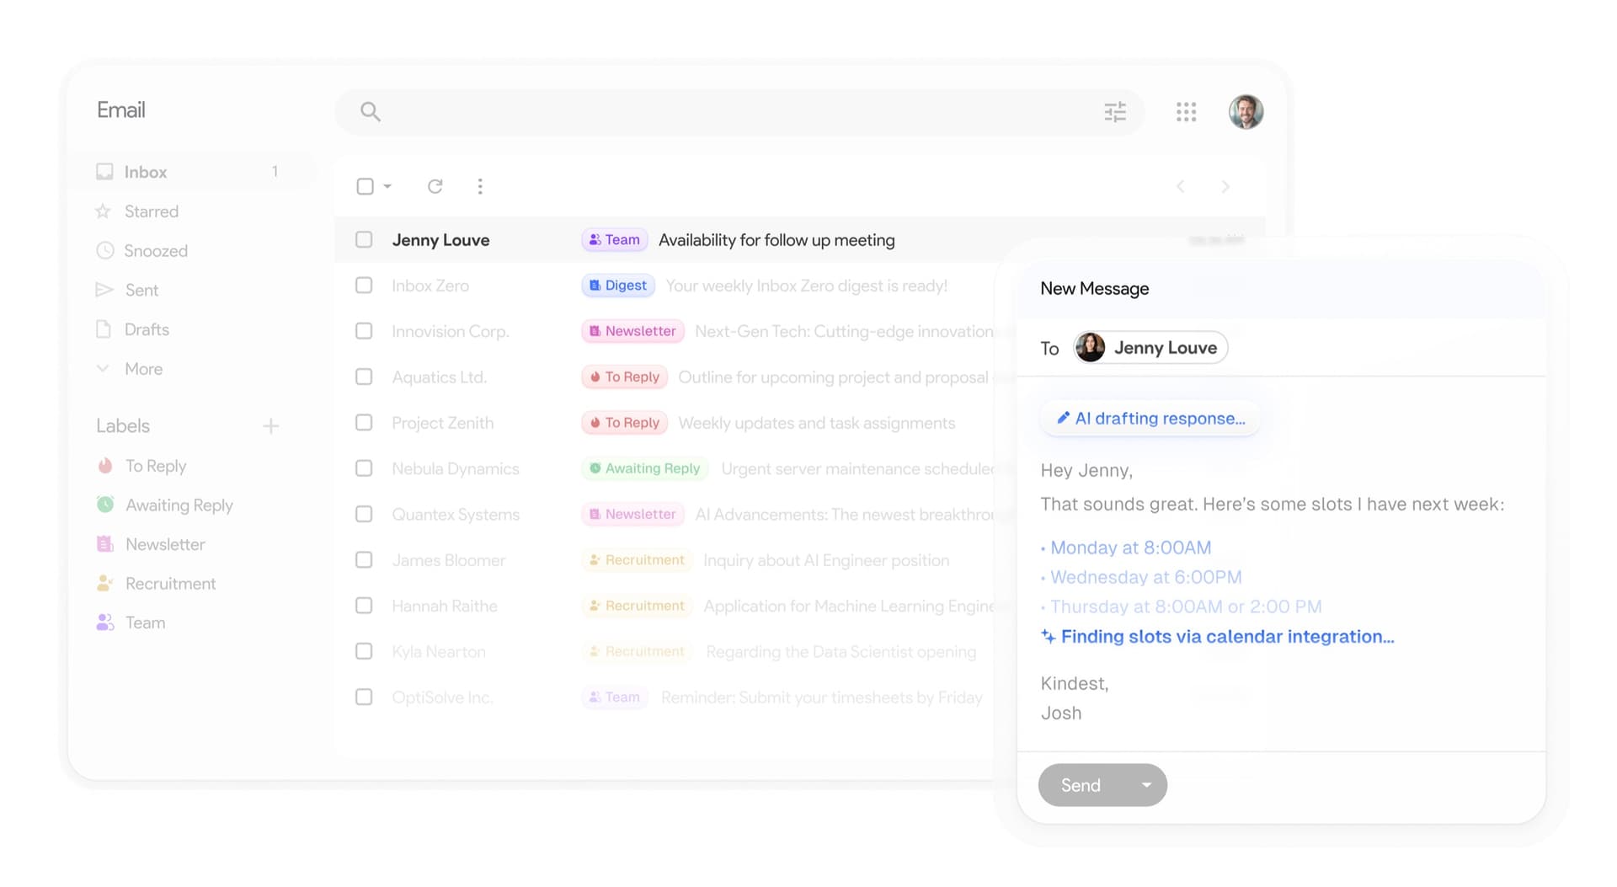The width and height of the screenshot is (1617, 887).
Task: Add a new label with plus icon
Action: pyautogui.click(x=270, y=426)
